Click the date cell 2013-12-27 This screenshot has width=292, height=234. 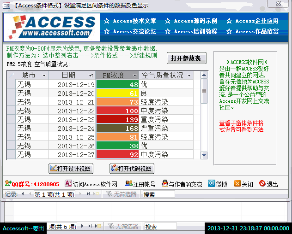coord(72,154)
